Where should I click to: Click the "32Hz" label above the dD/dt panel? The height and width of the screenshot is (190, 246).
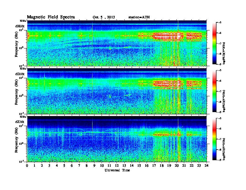click(23, 69)
